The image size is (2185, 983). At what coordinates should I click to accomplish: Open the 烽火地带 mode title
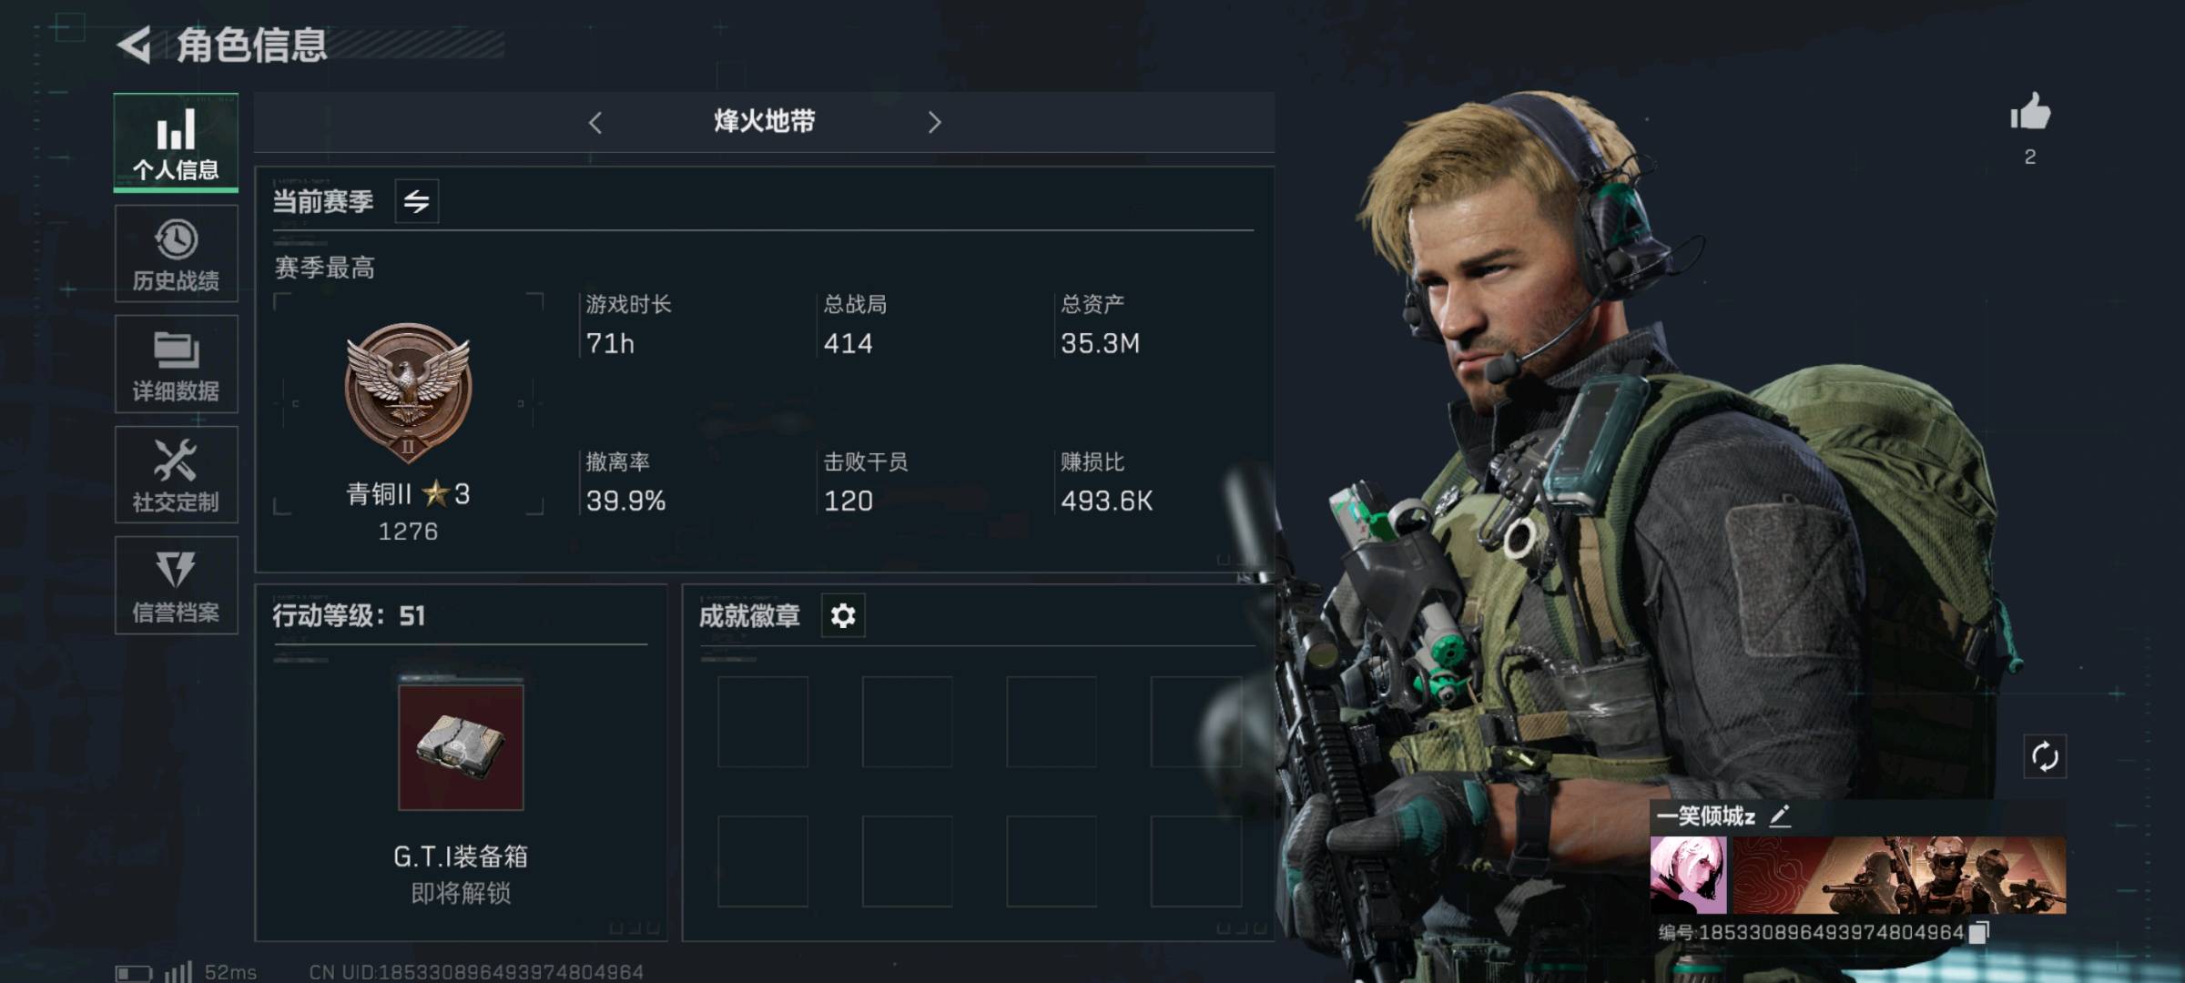[765, 122]
